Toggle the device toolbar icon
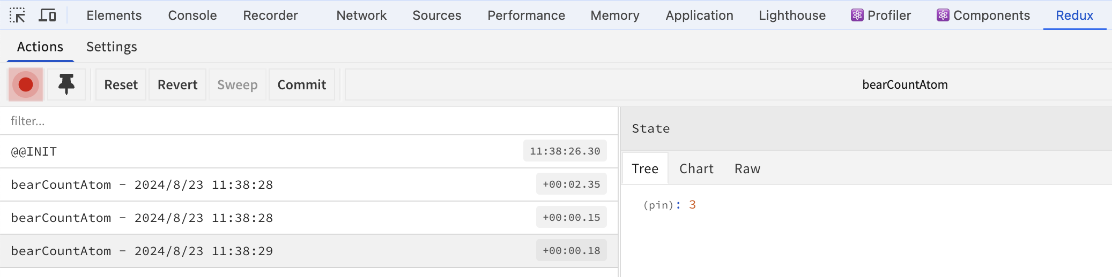The height and width of the screenshot is (277, 1112). 47,15
